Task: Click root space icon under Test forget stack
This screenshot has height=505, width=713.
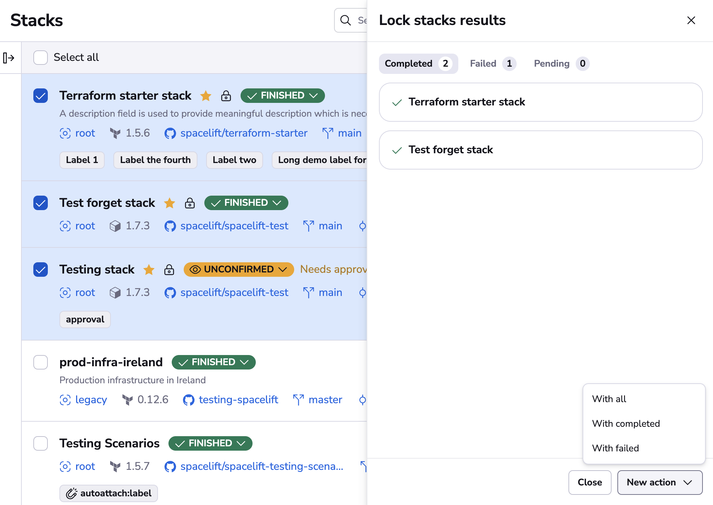Action: pos(65,226)
